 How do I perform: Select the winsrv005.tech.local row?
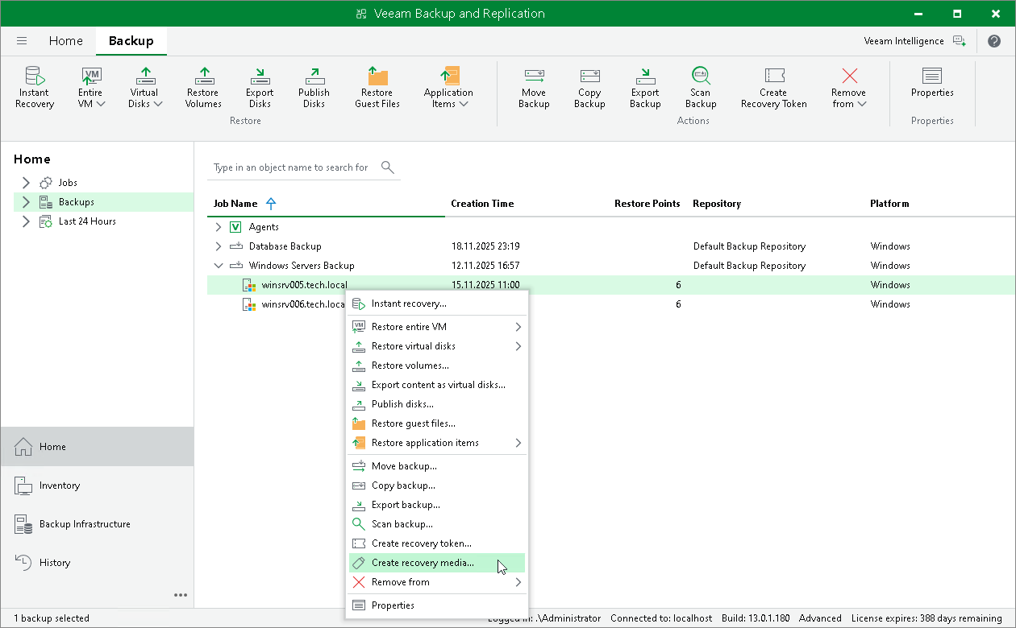pos(610,285)
